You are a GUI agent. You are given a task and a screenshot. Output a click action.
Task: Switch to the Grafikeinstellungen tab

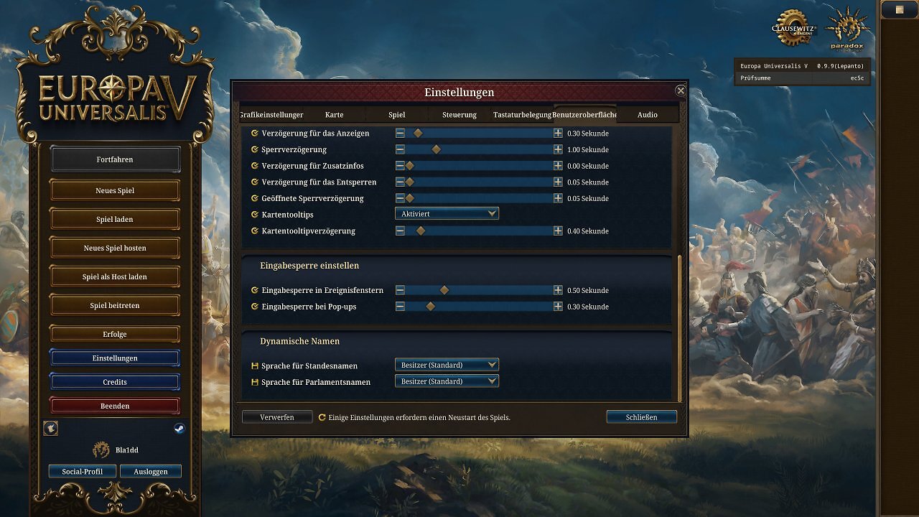coord(271,115)
